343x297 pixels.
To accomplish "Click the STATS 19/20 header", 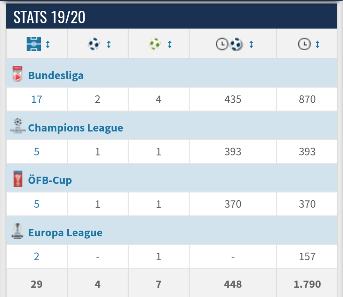I will tap(49, 17).
